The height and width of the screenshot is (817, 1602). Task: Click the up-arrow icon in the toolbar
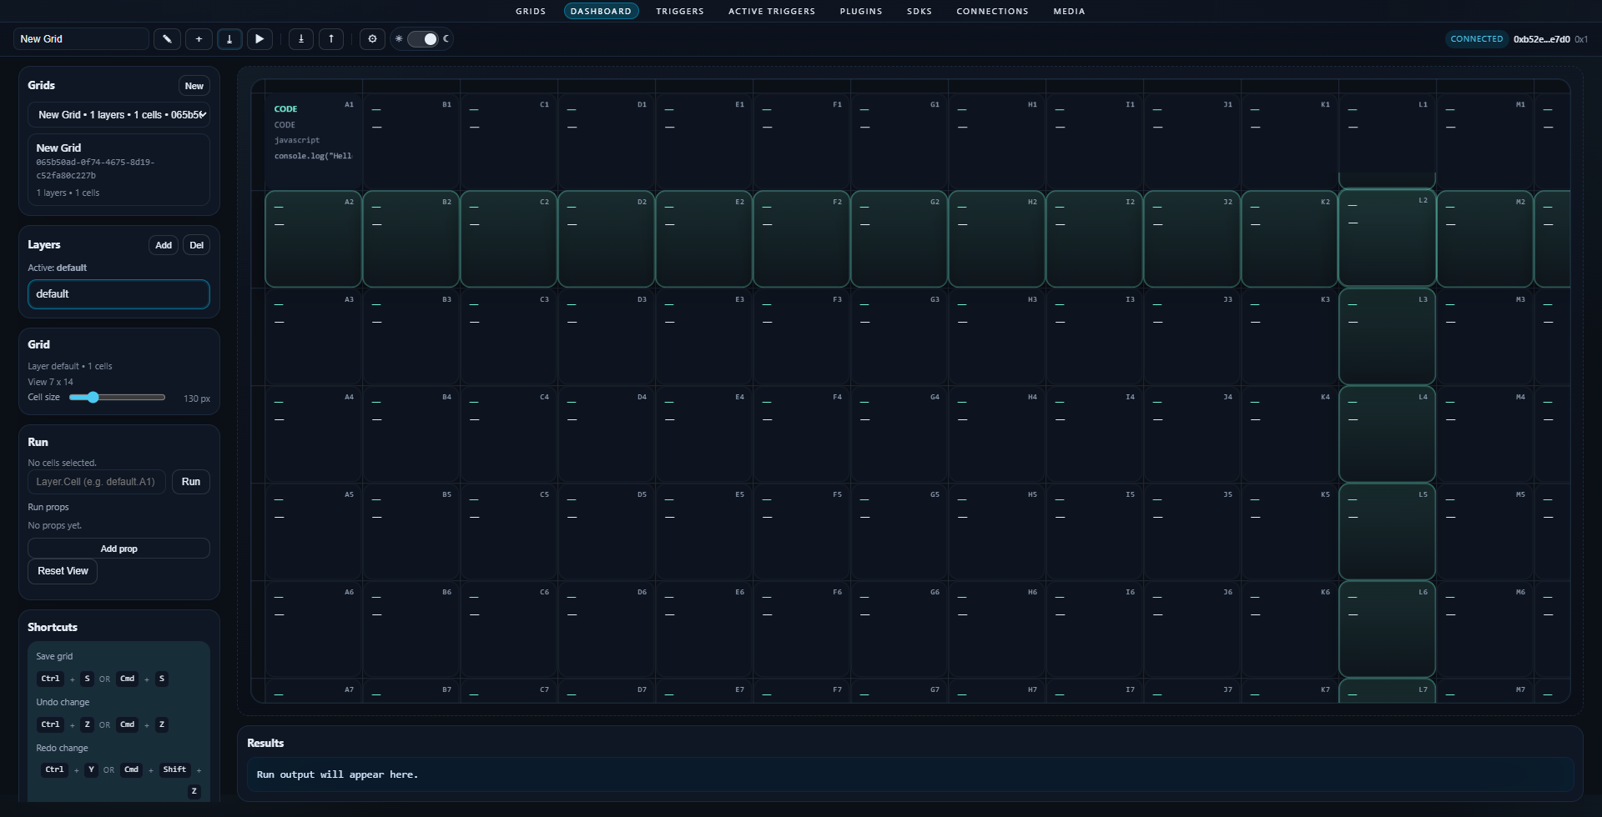tap(331, 39)
